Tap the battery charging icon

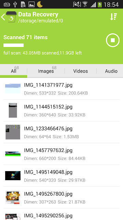(x=100, y=4)
